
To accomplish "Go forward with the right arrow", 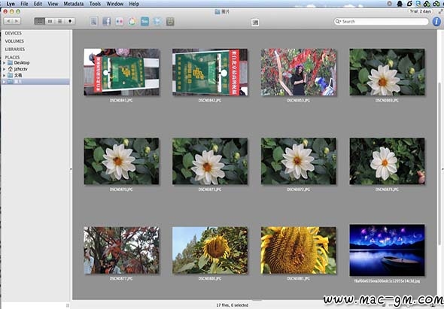I will pos(17,21).
